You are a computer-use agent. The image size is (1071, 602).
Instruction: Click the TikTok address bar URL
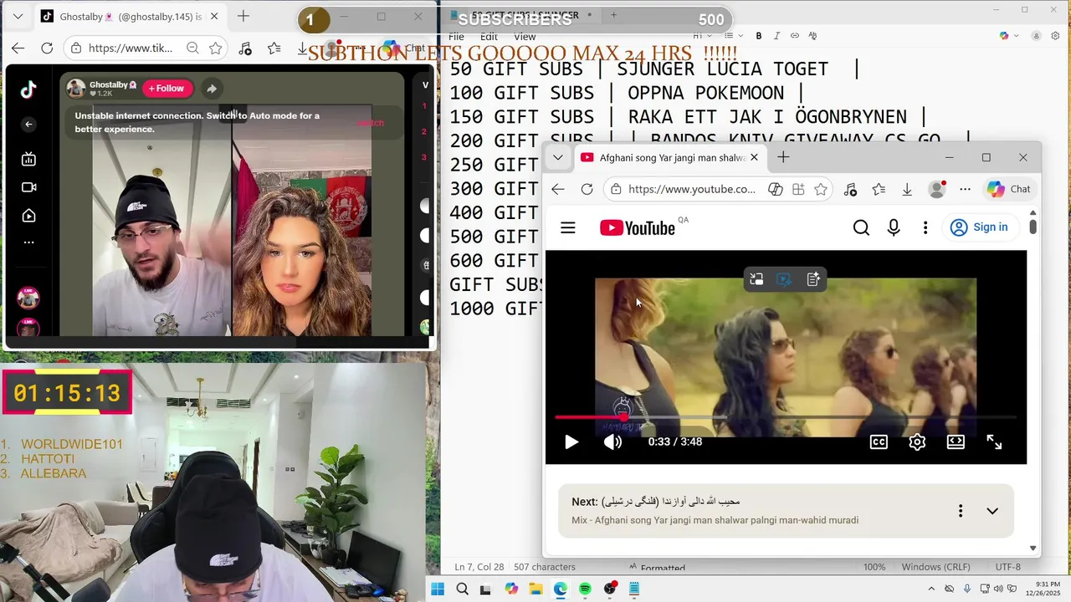coord(130,48)
